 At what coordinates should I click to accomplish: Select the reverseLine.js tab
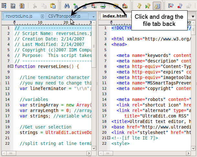[x=19, y=16]
